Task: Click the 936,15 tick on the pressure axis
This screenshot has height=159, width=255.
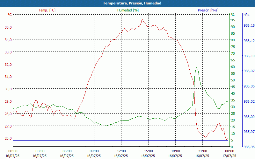Action: click(249, 25)
